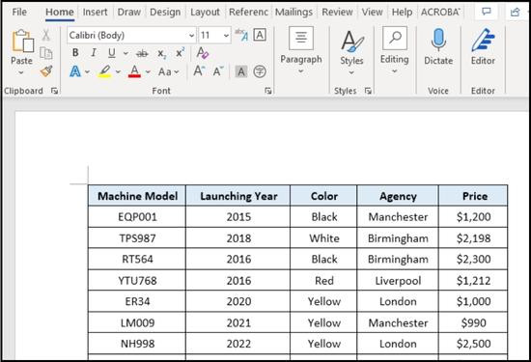Image resolution: width=531 pixels, height=362 pixels.
Task: Click the Phonetic Guide icon
Action: coord(241,35)
